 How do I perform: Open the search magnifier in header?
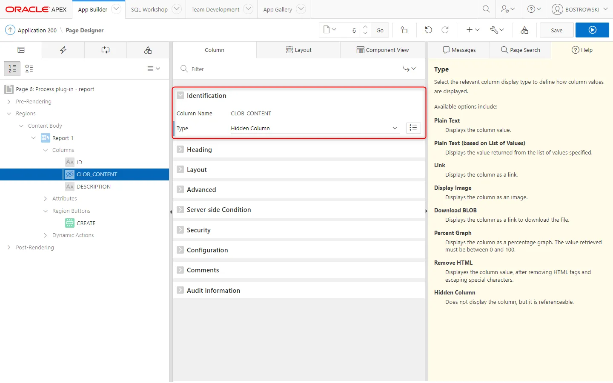click(486, 9)
